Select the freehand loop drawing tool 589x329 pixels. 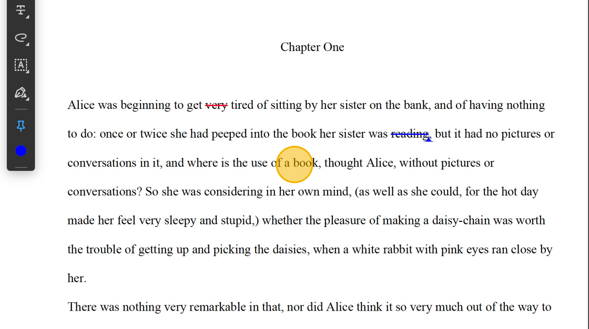click(x=21, y=37)
